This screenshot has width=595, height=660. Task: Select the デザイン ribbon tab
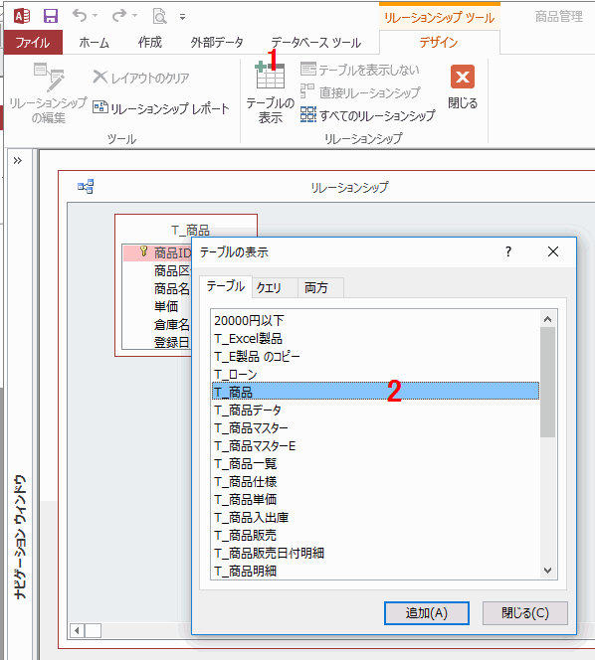439,42
